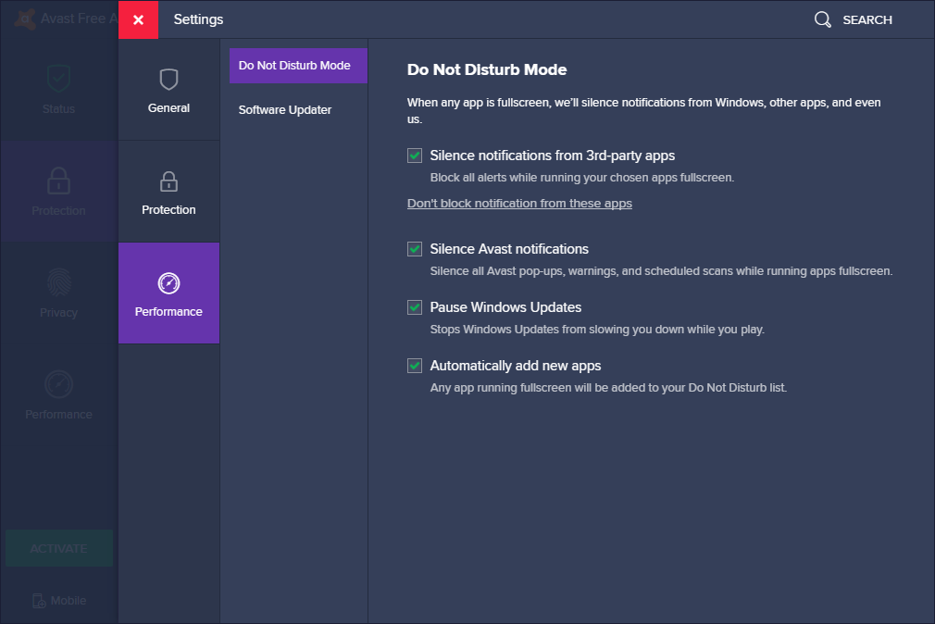Disable the Pause Windows Updates checkbox
935x624 pixels.
415,307
